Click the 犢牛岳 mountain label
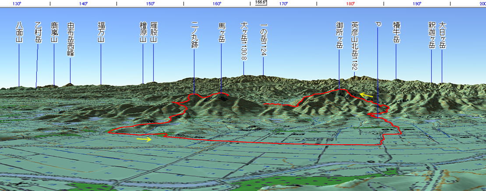This screenshot has width=486, height=191. tap(396, 33)
